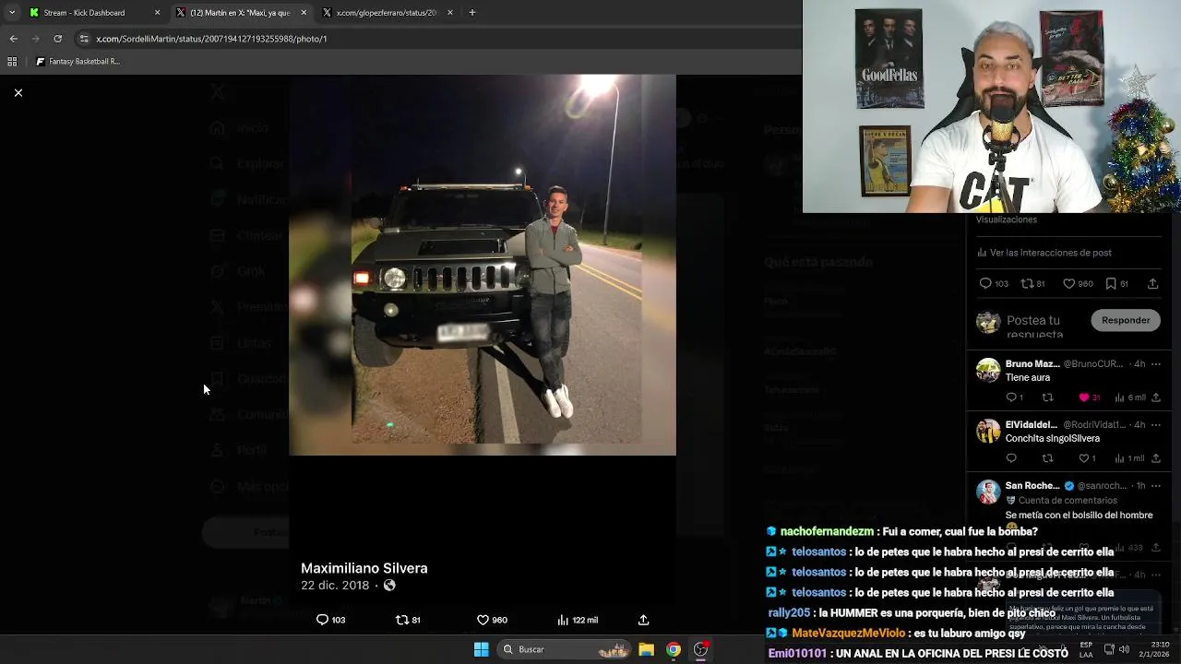This screenshot has height=664, width=1181.
Task: Close the photo viewer with the X icon
Action: click(x=18, y=92)
